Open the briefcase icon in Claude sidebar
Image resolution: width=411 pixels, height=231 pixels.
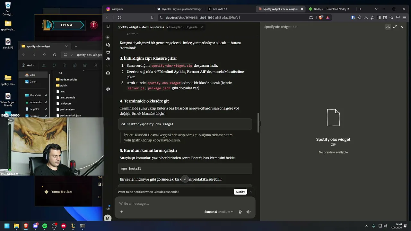(x=108, y=73)
